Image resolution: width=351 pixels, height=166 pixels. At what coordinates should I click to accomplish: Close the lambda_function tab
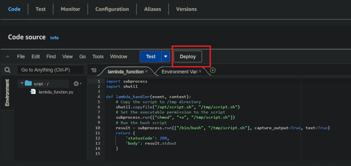(x=146, y=71)
